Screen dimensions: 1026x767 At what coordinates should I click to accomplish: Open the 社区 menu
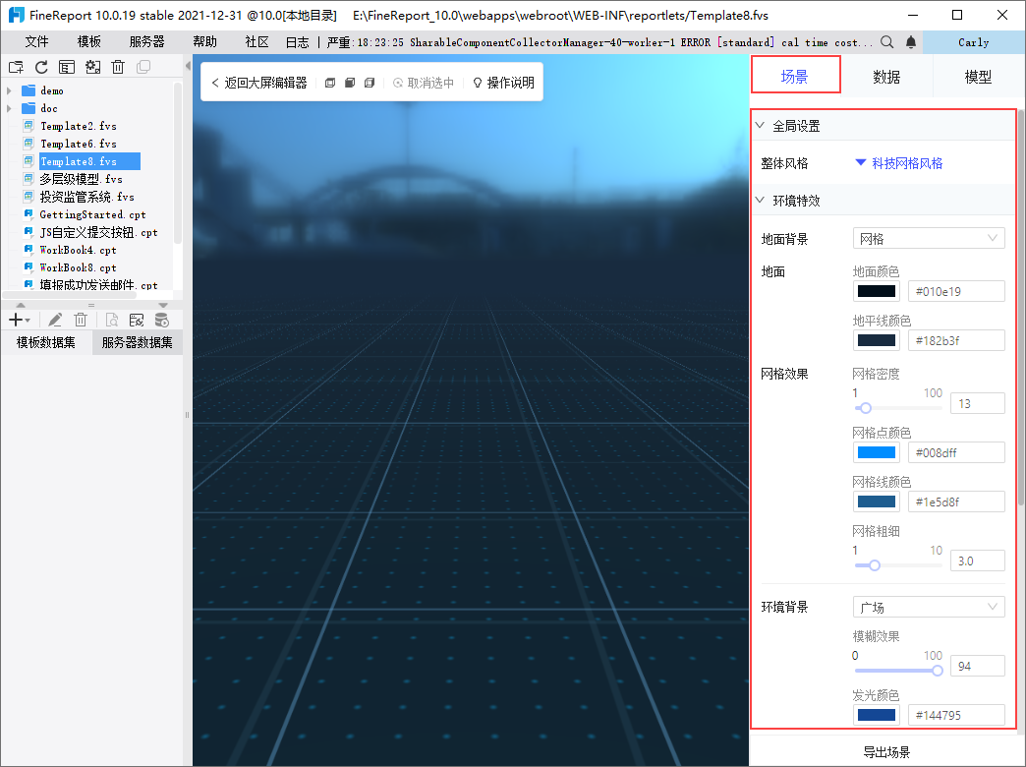tap(257, 42)
